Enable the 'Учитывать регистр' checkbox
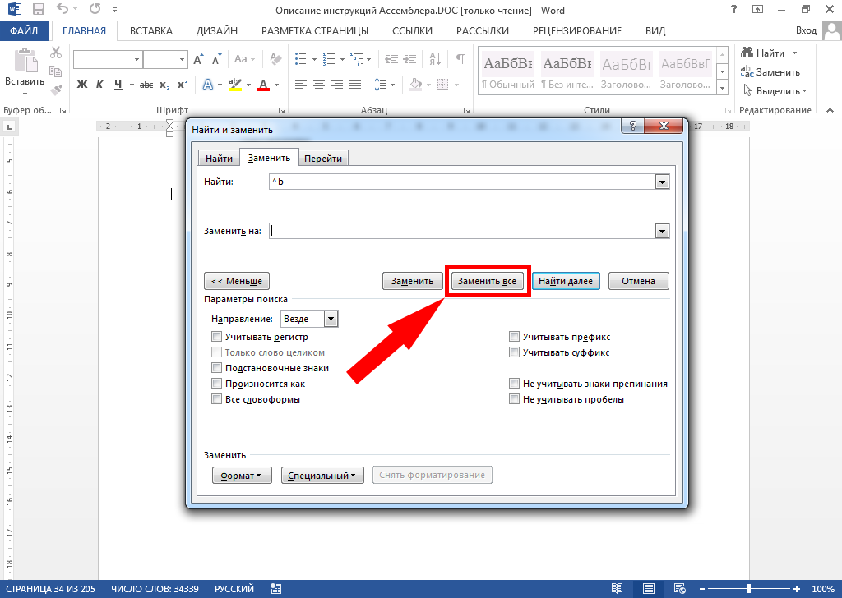 tap(217, 337)
